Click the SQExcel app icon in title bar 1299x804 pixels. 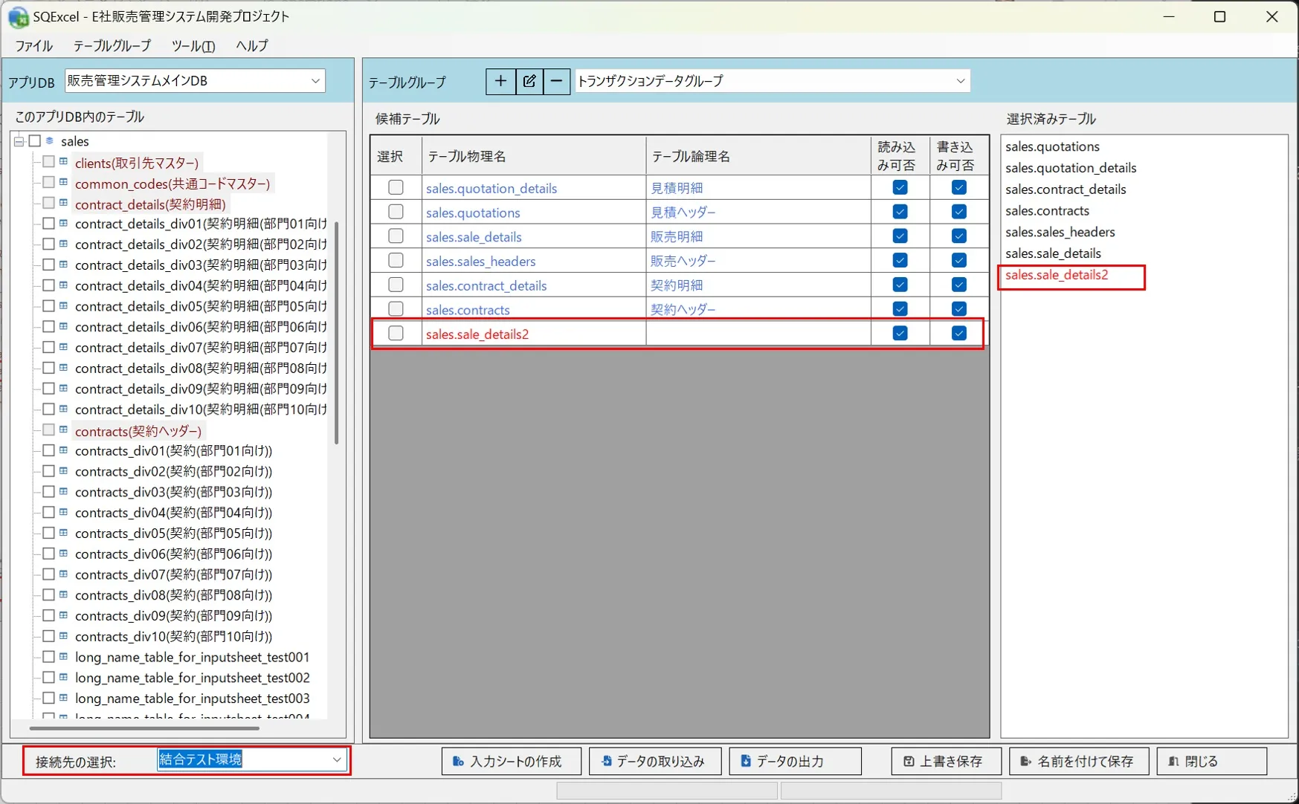pos(17,16)
